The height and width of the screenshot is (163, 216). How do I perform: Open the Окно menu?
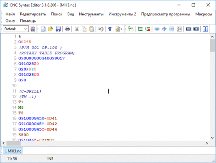tap(10, 21)
